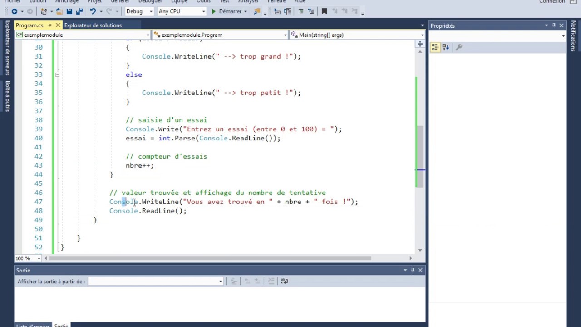Toggle word wrap icon in Sortie toolbar
Viewport: 581px width, 327px height.
point(285,281)
